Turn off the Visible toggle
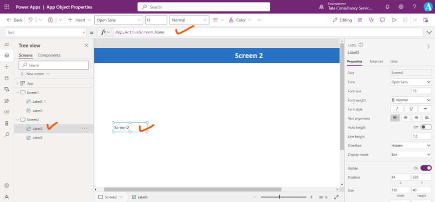This screenshot has width=435, height=202. pyautogui.click(x=426, y=168)
